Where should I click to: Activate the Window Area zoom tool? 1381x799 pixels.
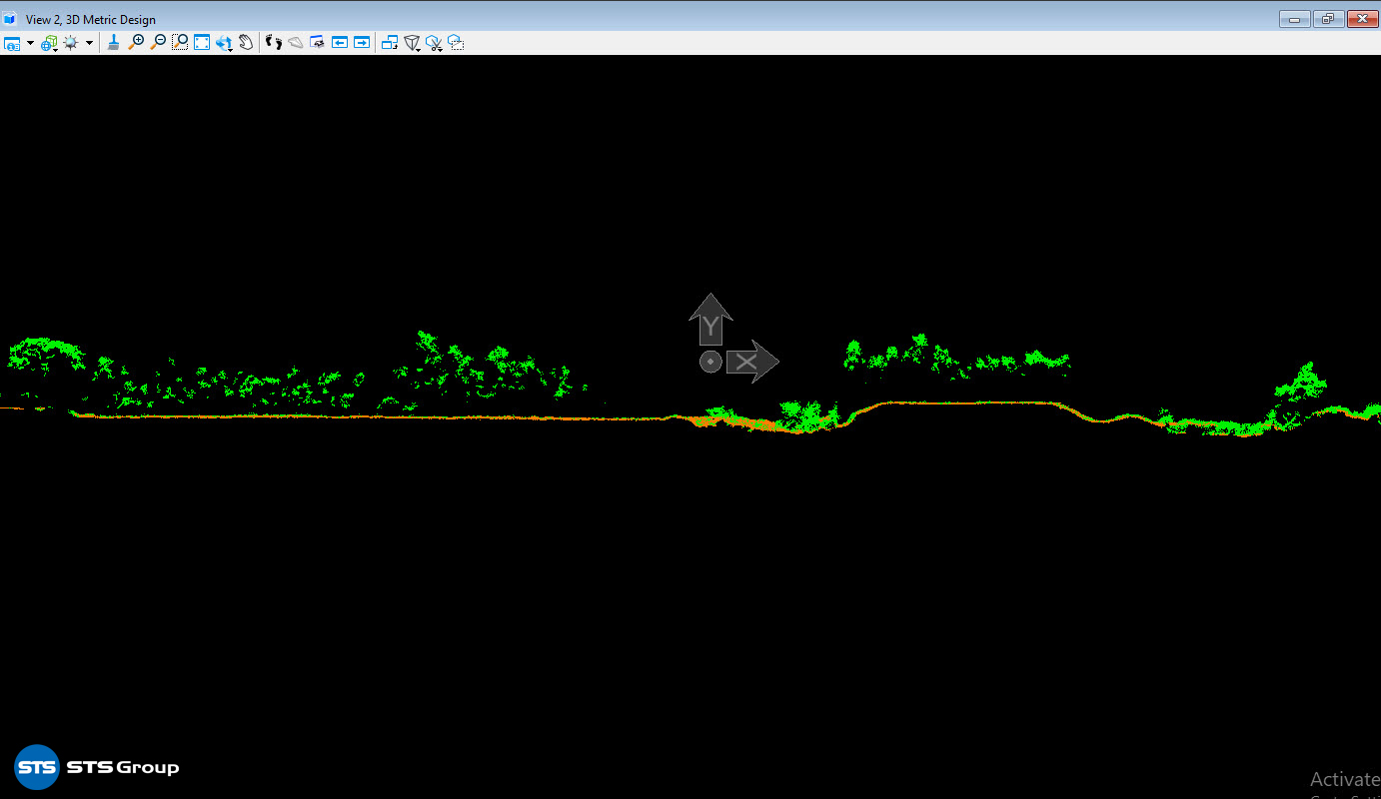(180, 43)
